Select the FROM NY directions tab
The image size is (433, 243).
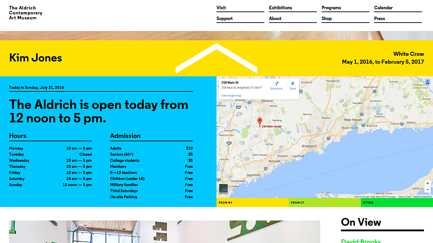click(252, 203)
